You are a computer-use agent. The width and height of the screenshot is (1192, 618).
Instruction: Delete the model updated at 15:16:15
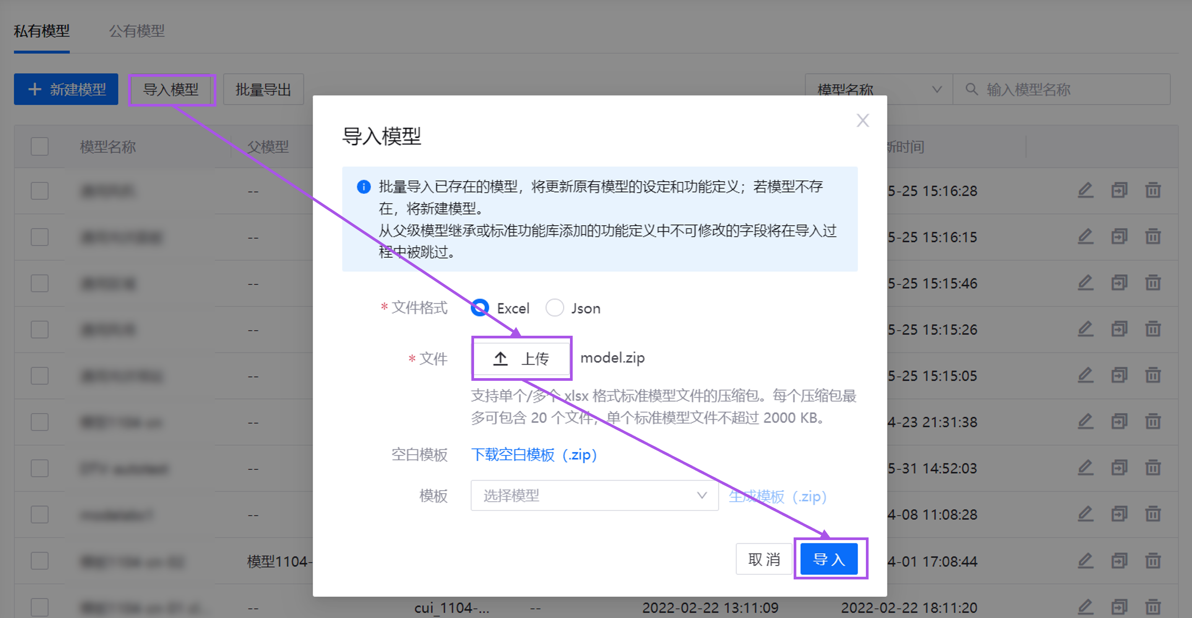1153,237
